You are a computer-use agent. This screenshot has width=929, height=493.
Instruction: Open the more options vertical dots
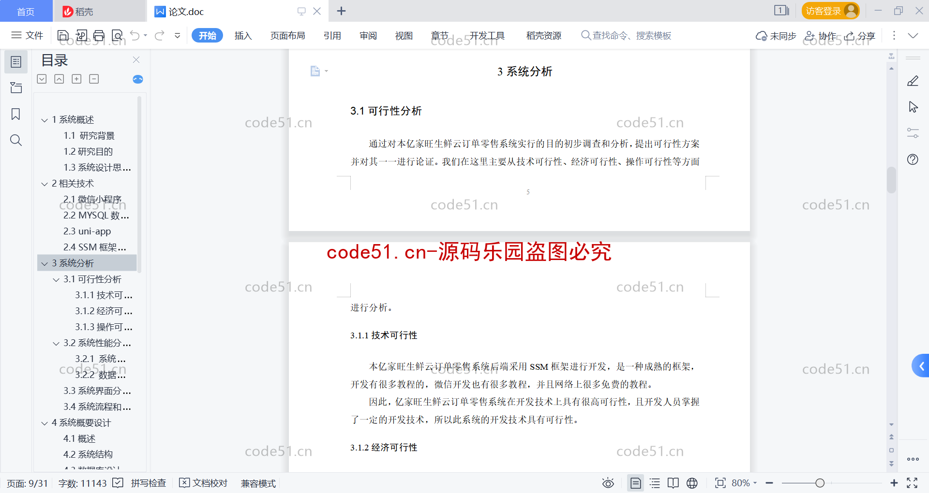pyautogui.click(x=894, y=35)
